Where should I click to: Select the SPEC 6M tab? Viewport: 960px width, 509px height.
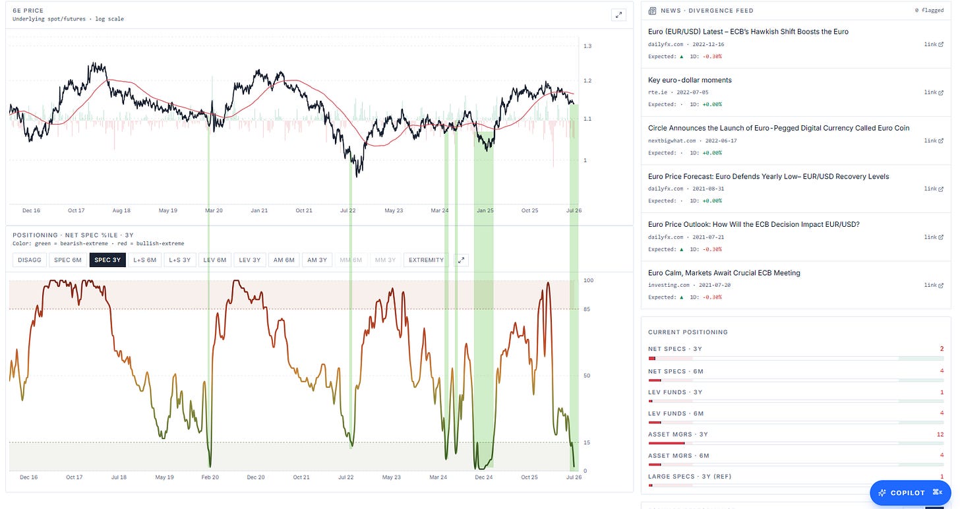point(68,260)
